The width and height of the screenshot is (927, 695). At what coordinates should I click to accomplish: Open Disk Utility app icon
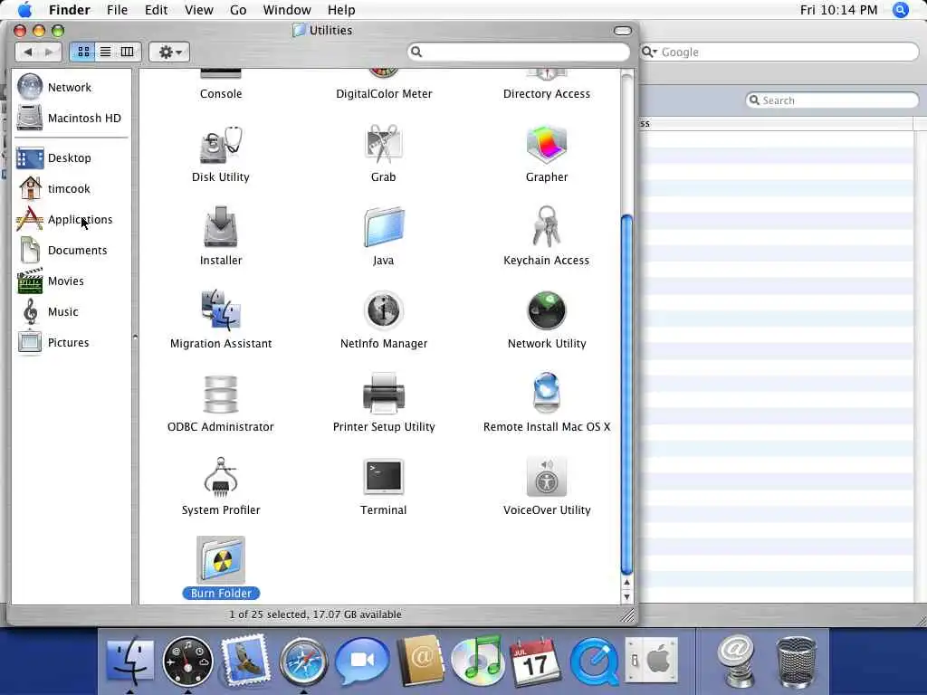pyautogui.click(x=221, y=146)
